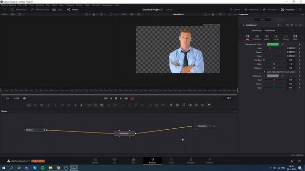Viewport: 305px width, 171px height.
Task: Step back one frame
Action: point(111,98)
